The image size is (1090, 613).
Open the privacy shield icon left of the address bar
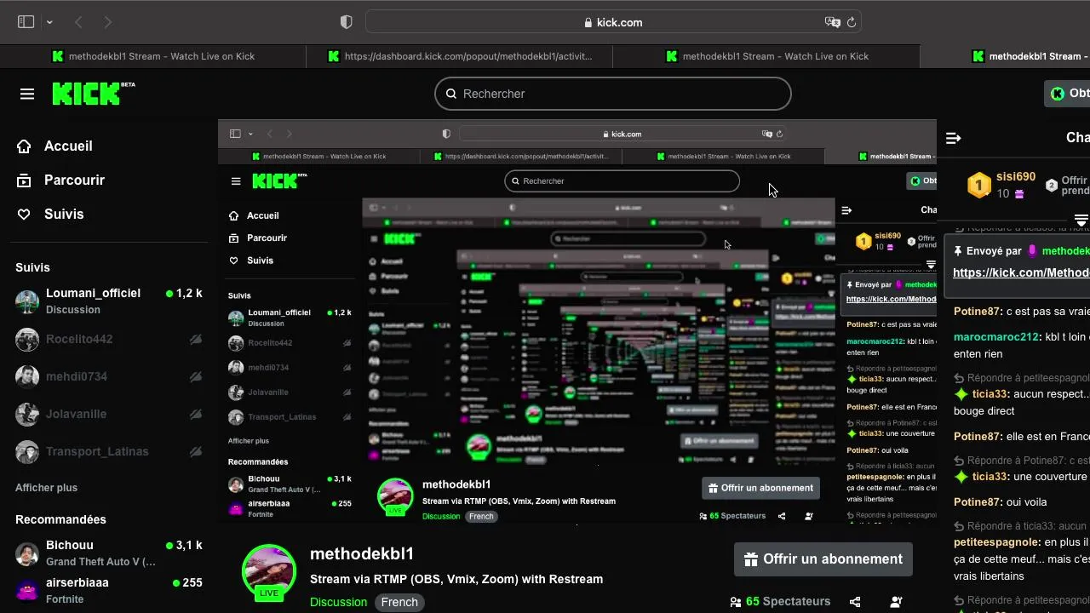click(346, 22)
